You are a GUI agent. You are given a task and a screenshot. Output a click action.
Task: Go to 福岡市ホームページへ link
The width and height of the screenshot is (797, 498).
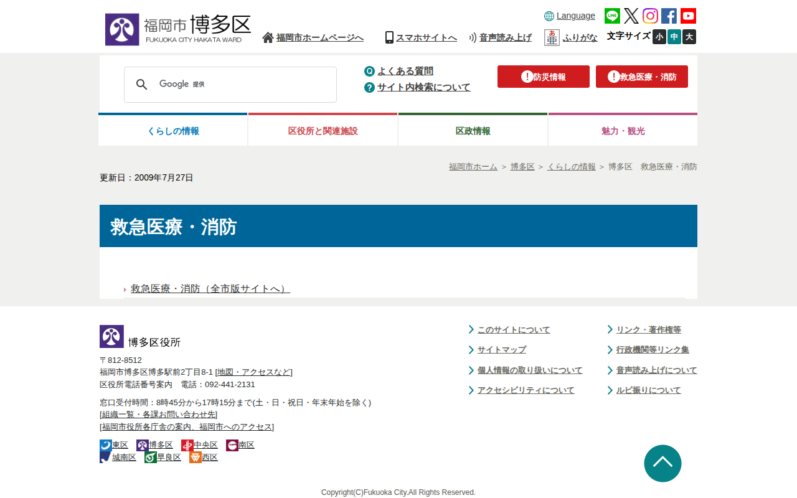320,37
